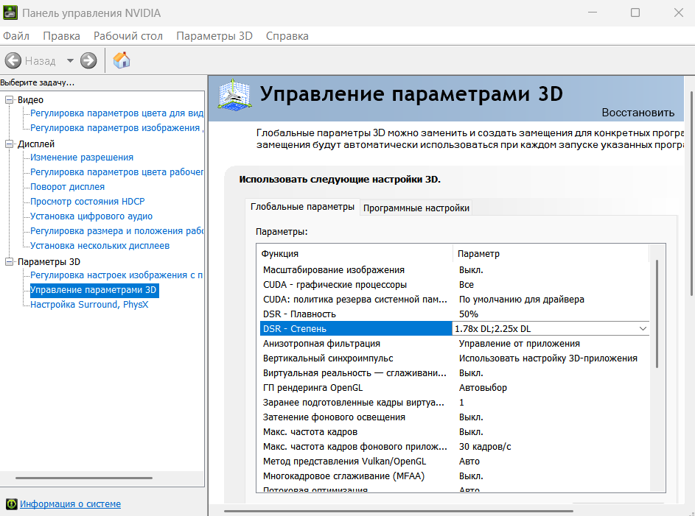Collapse the Параметры 3D tree node
695x516 pixels.
click(10, 261)
